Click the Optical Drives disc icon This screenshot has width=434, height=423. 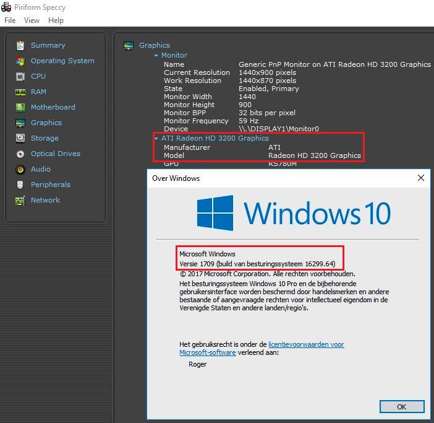[20, 154]
